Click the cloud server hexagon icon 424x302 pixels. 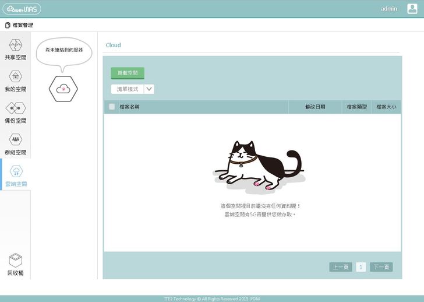63,89
